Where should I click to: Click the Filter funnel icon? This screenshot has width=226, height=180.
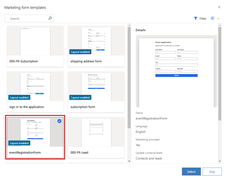195,18
